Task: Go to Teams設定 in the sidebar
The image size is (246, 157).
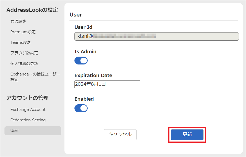Action: [21, 42]
